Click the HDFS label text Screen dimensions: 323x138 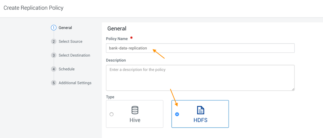200,120
